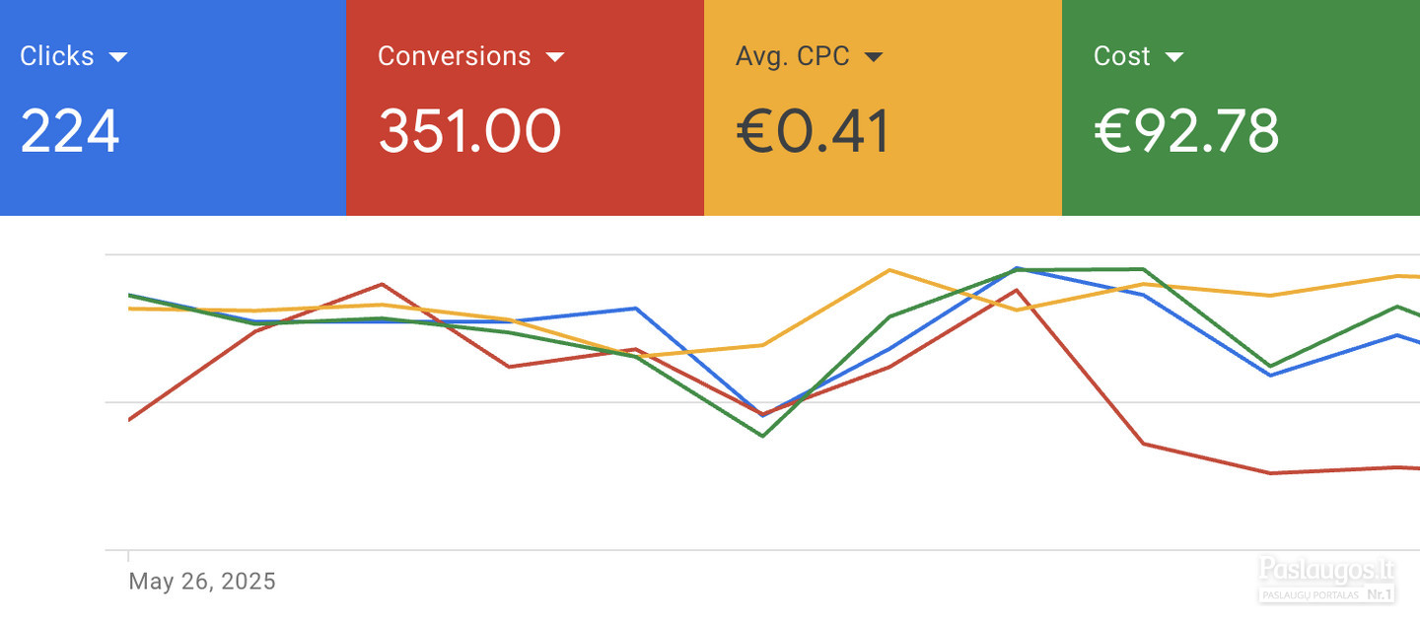The width and height of the screenshot is (1420, 626).
Task: Click the May 26, 2025 axis label
Action: [202, 581]
